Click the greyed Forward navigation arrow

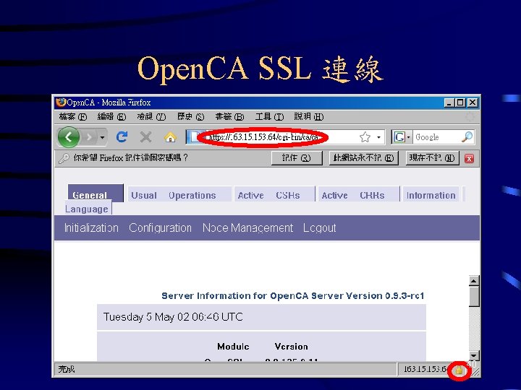click(x=89, y=137)
